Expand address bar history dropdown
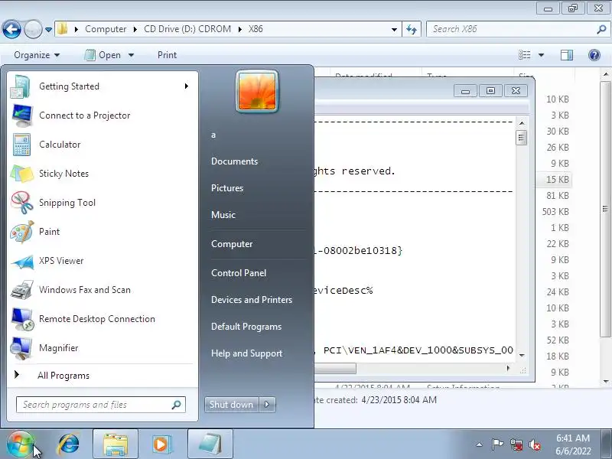 [x=394, y=29]
